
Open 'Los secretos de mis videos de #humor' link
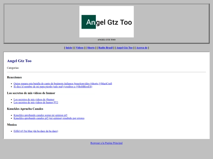34,99
